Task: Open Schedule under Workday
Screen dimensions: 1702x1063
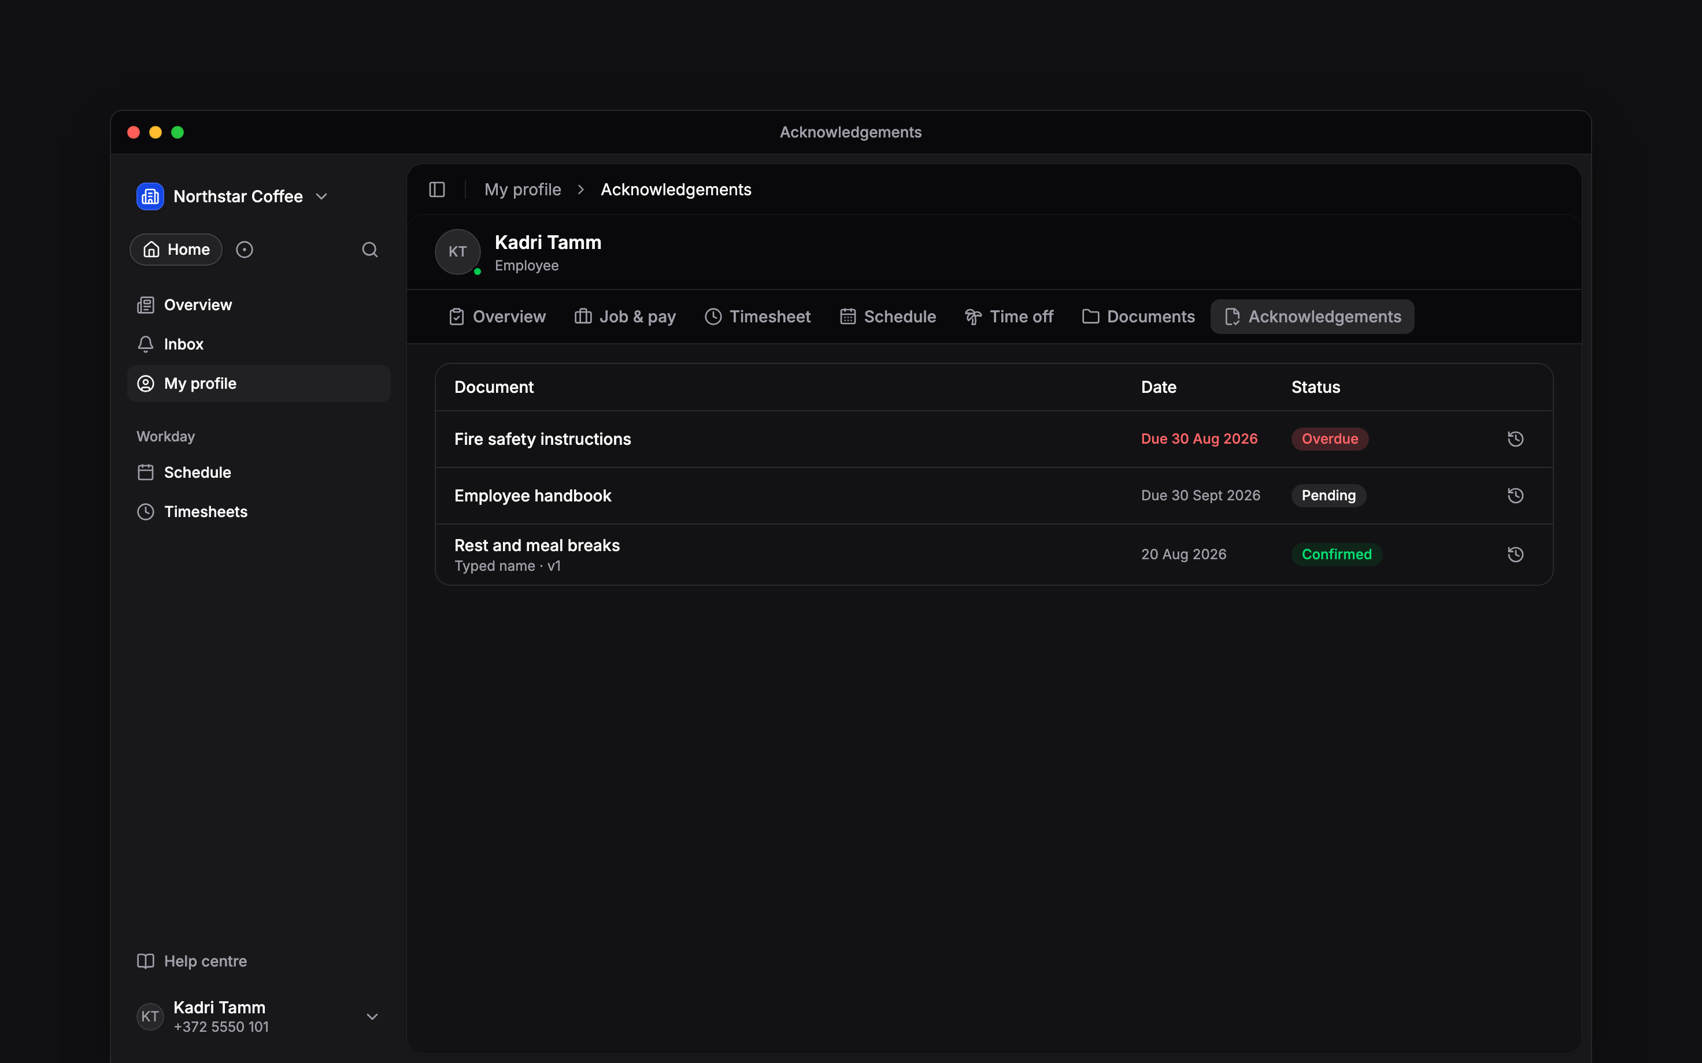Action: [x=259, y=473]
